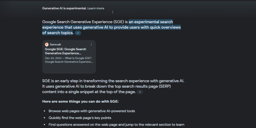Click the 'Learn more' link
The image size is (256, 128).
[x=96, y=8]
